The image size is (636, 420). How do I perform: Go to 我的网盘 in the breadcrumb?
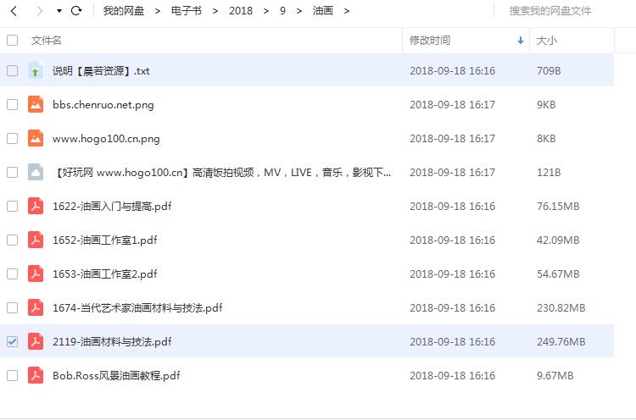pos(123,11)
